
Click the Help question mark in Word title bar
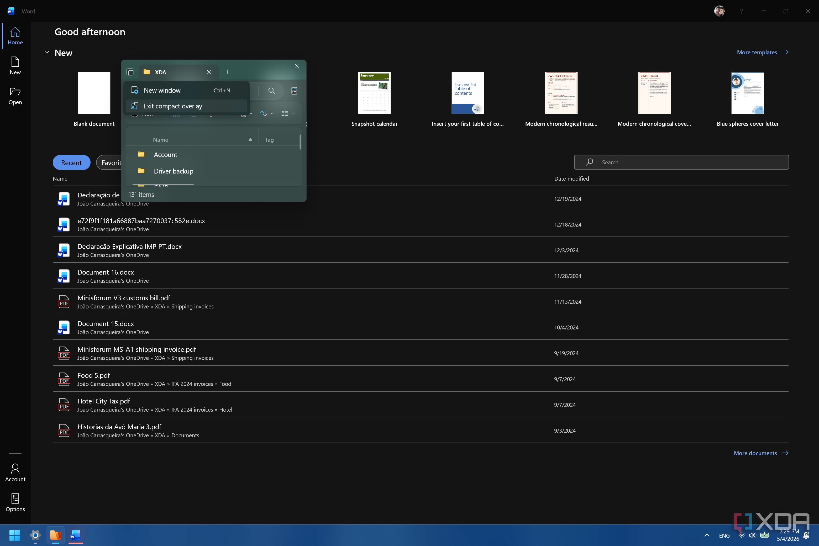[742, 11]
